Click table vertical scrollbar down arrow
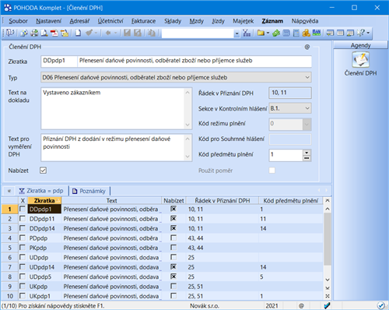The image size is (389, 310). 328,280
